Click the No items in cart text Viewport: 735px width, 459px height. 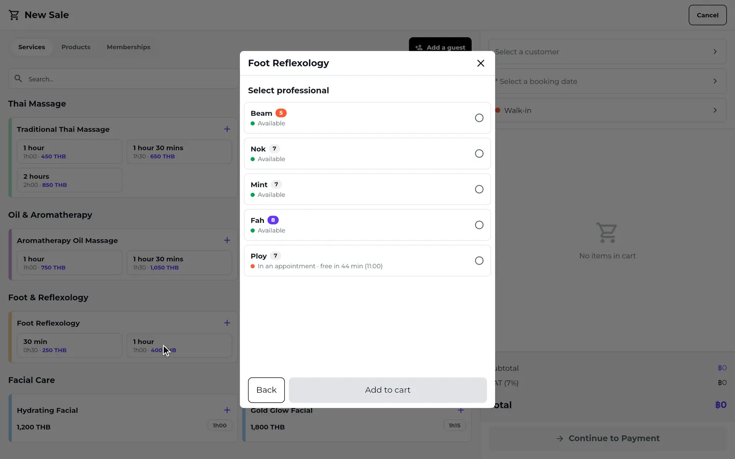pos(607,256)
